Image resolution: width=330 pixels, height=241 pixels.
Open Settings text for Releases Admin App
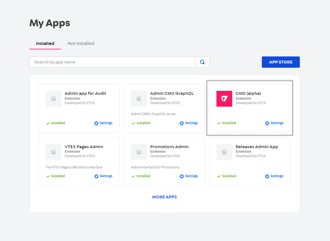pyautogui.click(x=277, y=176)
